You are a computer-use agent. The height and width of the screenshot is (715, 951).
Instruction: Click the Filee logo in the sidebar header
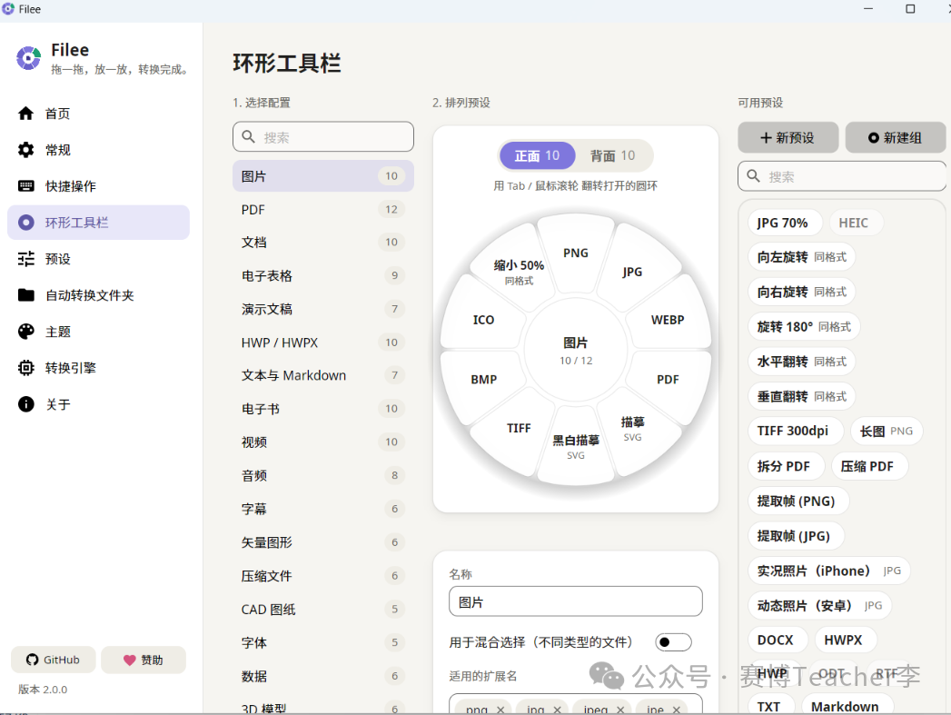[x=28, y=58]
